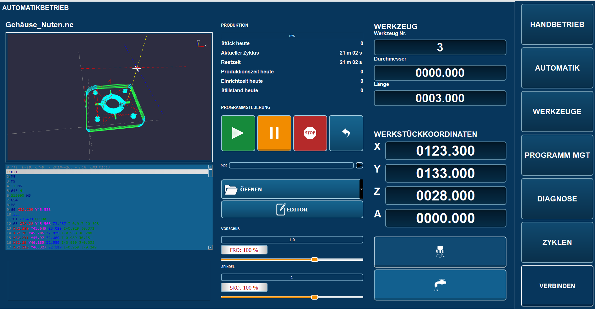Click the rewind arrow button
The image size is (595, 309).
click(346, 133)
